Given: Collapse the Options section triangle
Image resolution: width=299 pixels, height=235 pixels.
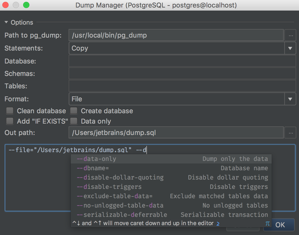Looking at the screenshot, I should (6, 22).
